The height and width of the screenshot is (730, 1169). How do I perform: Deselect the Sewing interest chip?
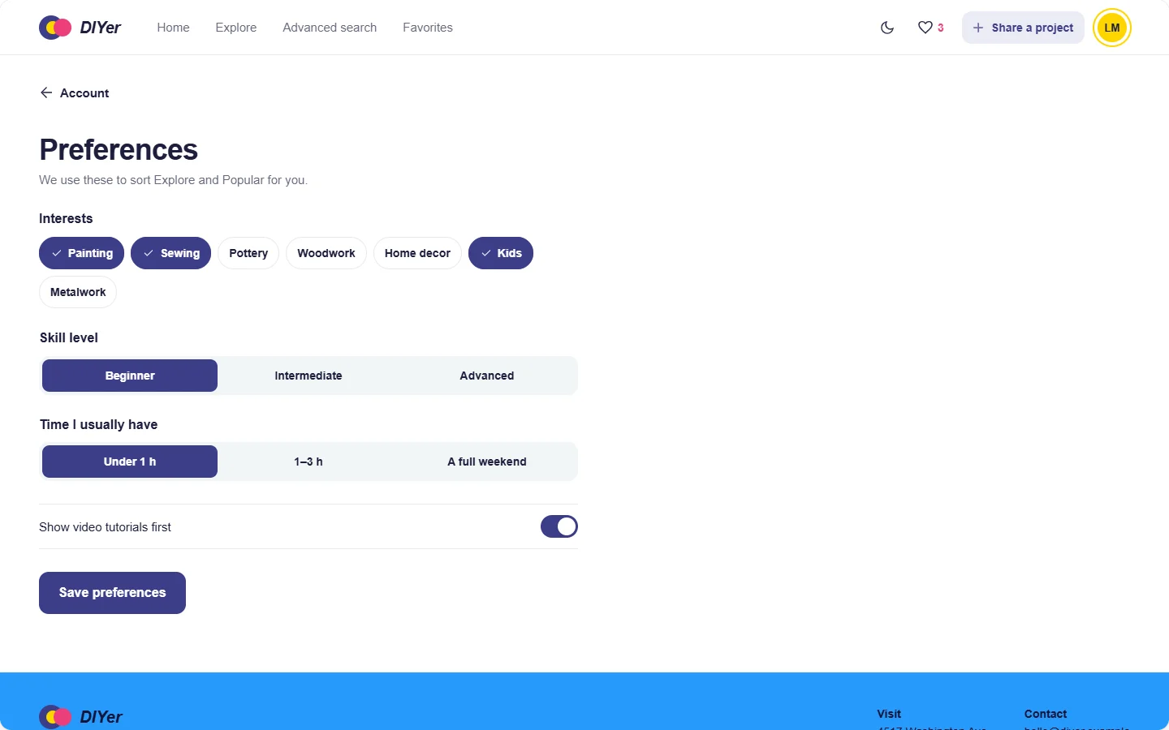[170, 253]
